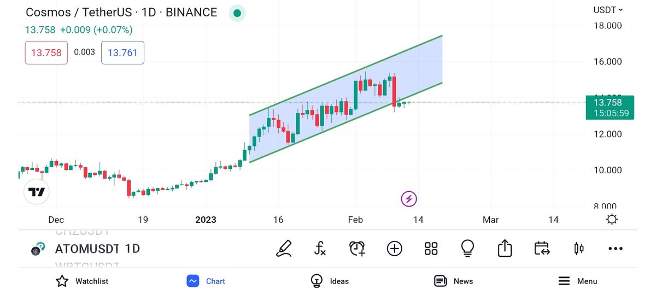This screenshot has height=295, width=656.
Task: Open the layout grid squares icon
Action: [x=431, y=249]
